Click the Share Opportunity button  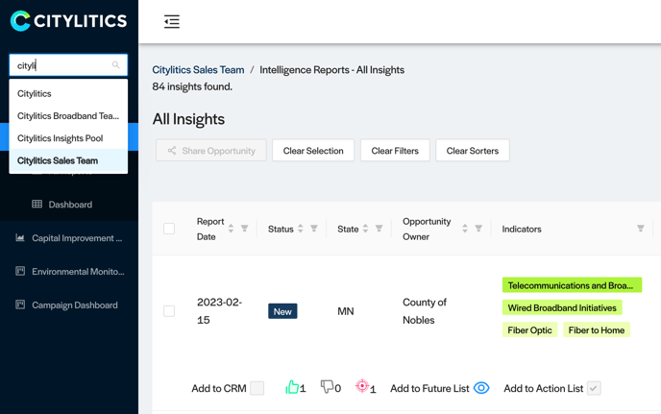pyautogui.click(x=211, y=151)
